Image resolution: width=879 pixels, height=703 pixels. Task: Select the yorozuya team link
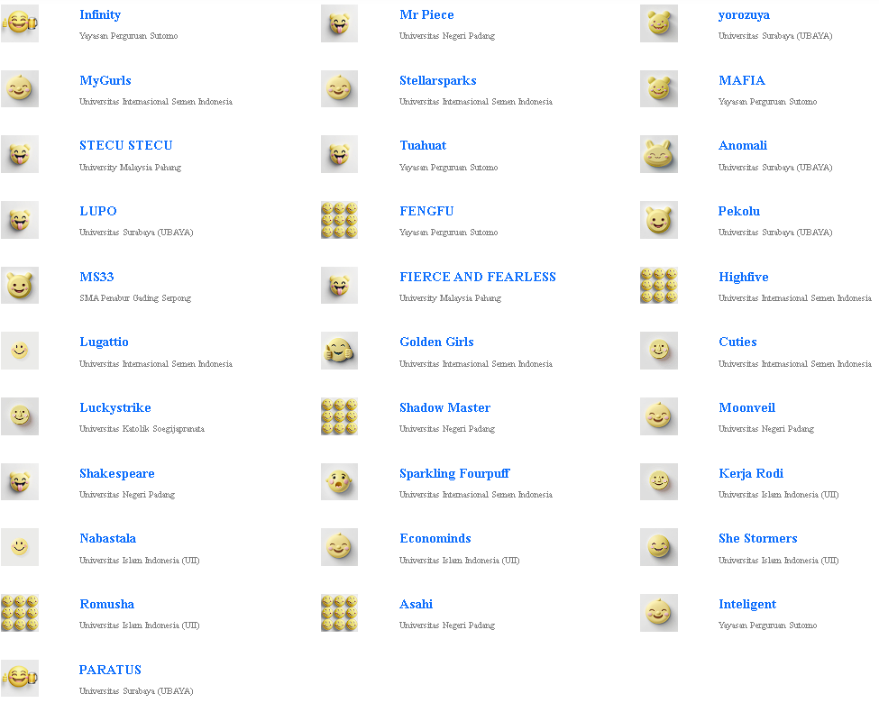[x=744, y=14]
